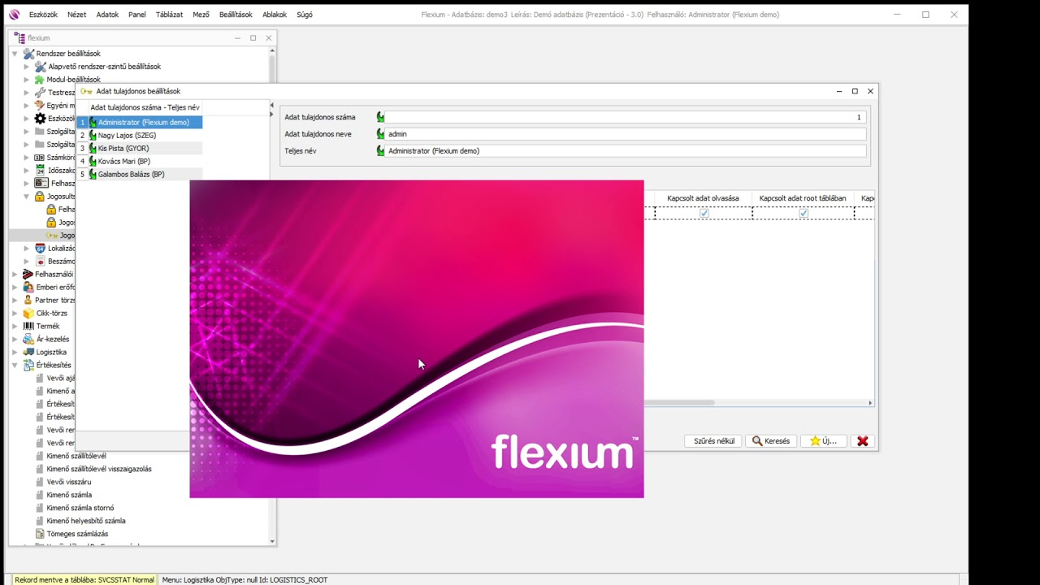This screenshot has height=585, width=1040.
Task: Open the Panel menu
Action: (x=137, y=15)
